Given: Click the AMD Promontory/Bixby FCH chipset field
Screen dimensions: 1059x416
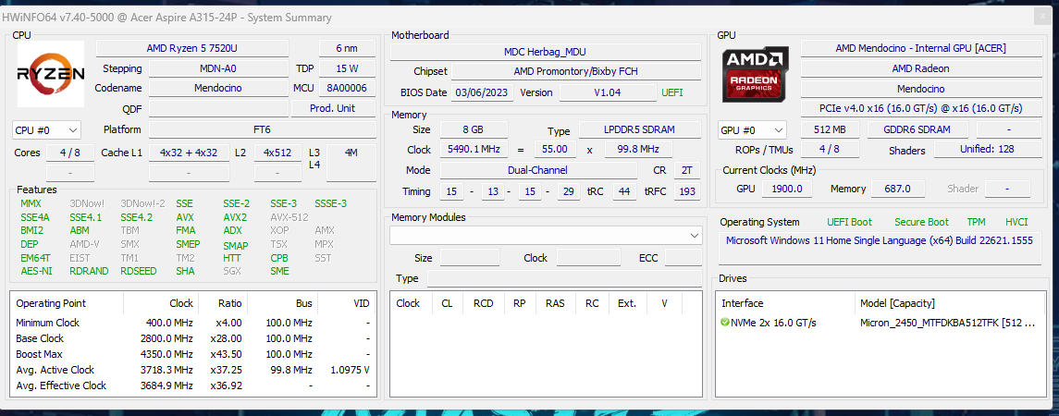Looking at the screenshot, I should [576, 71].
